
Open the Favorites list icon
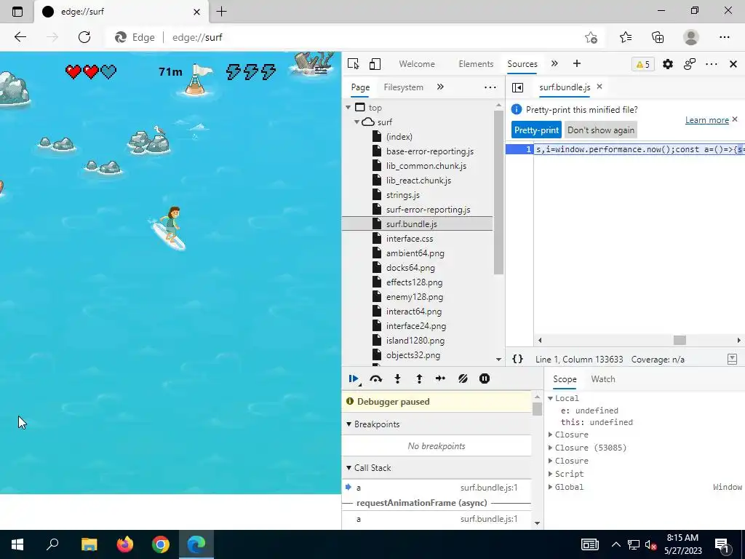coord(625,37)
